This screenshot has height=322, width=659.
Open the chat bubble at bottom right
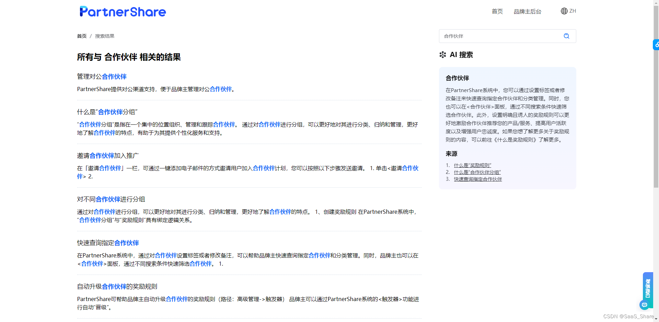(x=645, y=305)
